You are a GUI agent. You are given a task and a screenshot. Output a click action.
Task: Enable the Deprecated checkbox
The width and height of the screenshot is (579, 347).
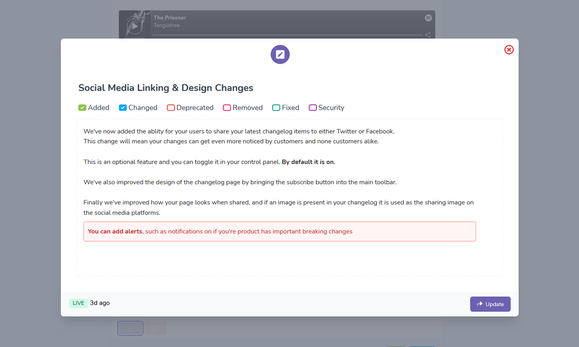[x=171, y=108]
